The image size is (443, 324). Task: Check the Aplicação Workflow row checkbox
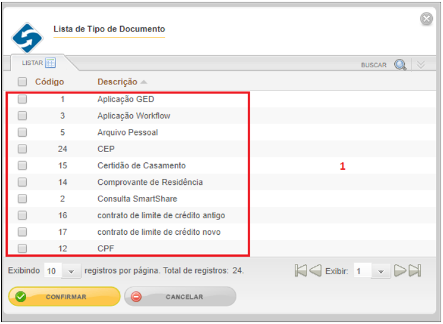pyautogui.click(x=22, y=115)
